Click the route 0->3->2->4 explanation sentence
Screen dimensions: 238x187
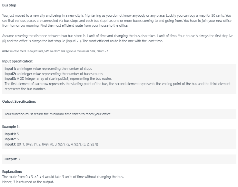click(x=63, y=177)
